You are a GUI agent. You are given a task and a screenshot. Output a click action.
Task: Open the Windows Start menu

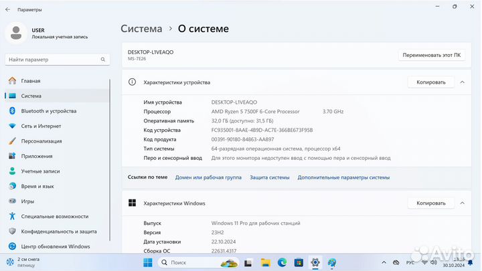[x=148, y=262]
